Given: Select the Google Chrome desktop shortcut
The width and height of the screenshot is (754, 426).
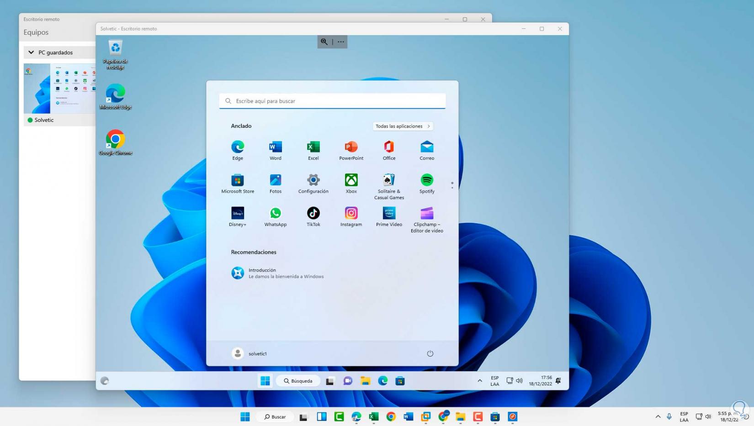Looking at the screenshot, I should (115, 142).
